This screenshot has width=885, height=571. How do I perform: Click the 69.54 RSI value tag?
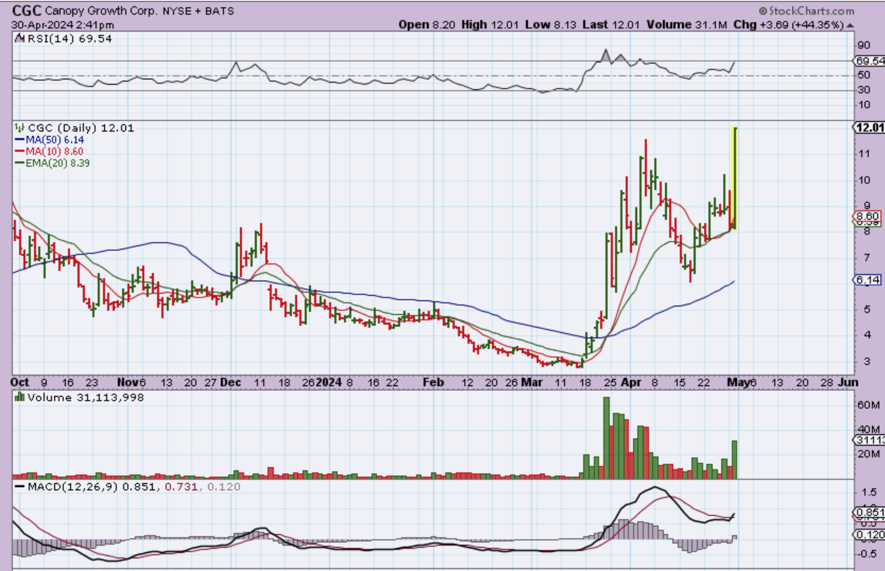[870, 61]
